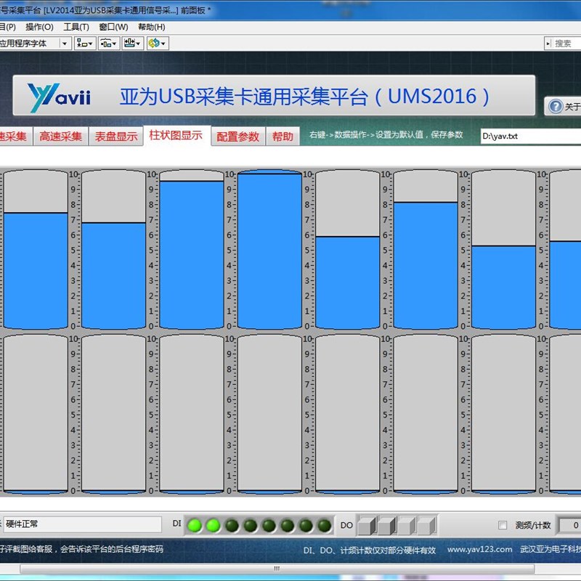Open the www.yav123.com link
581x581 pixels.
click(479, 550)
